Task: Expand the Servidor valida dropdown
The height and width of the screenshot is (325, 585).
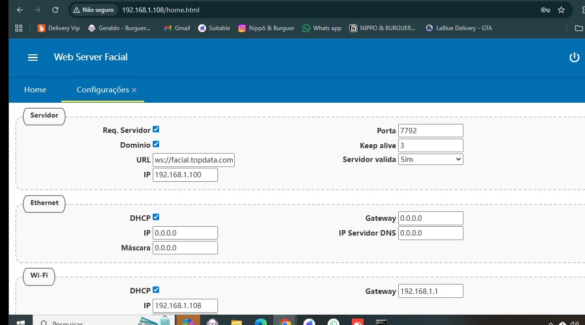Action: [430, 159]
